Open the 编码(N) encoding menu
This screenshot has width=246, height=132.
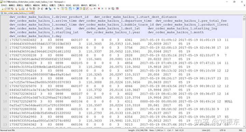pyautogui.click(x=36, y=5)
